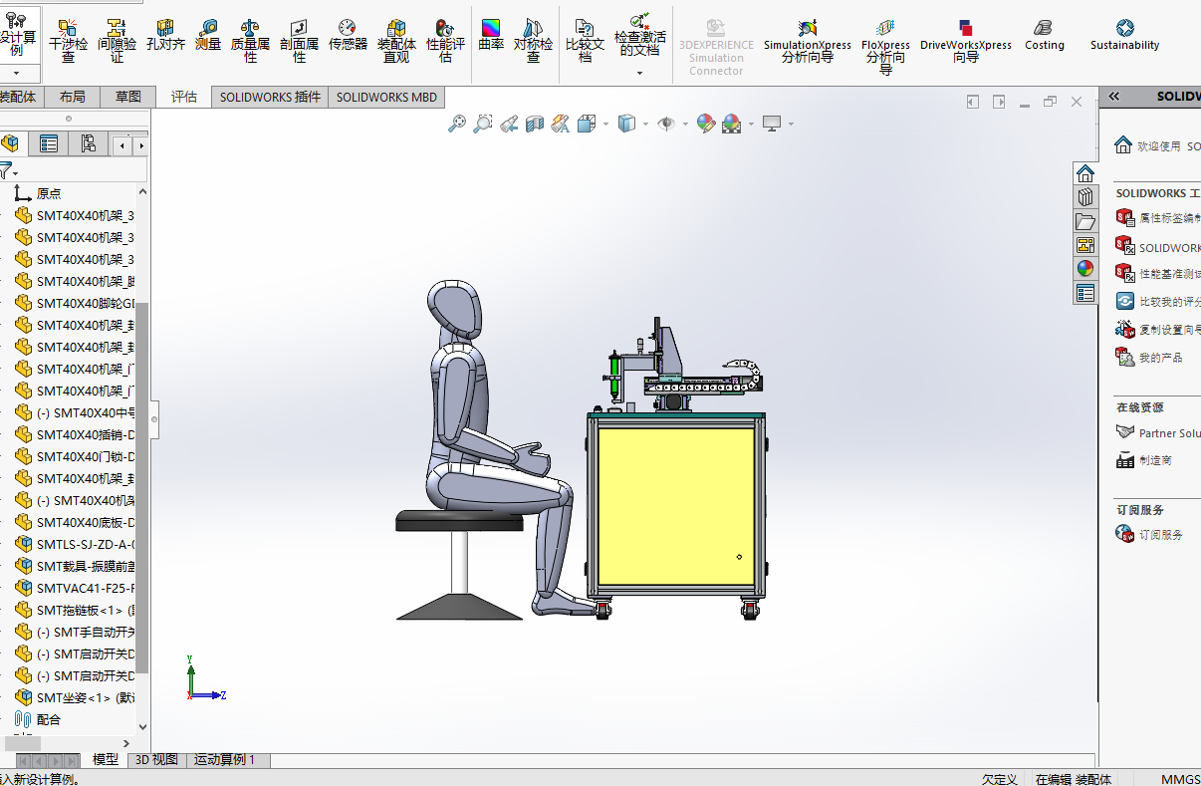
Task: Switch to the 装配体 ribbon tab
Action: pos(19,97)
